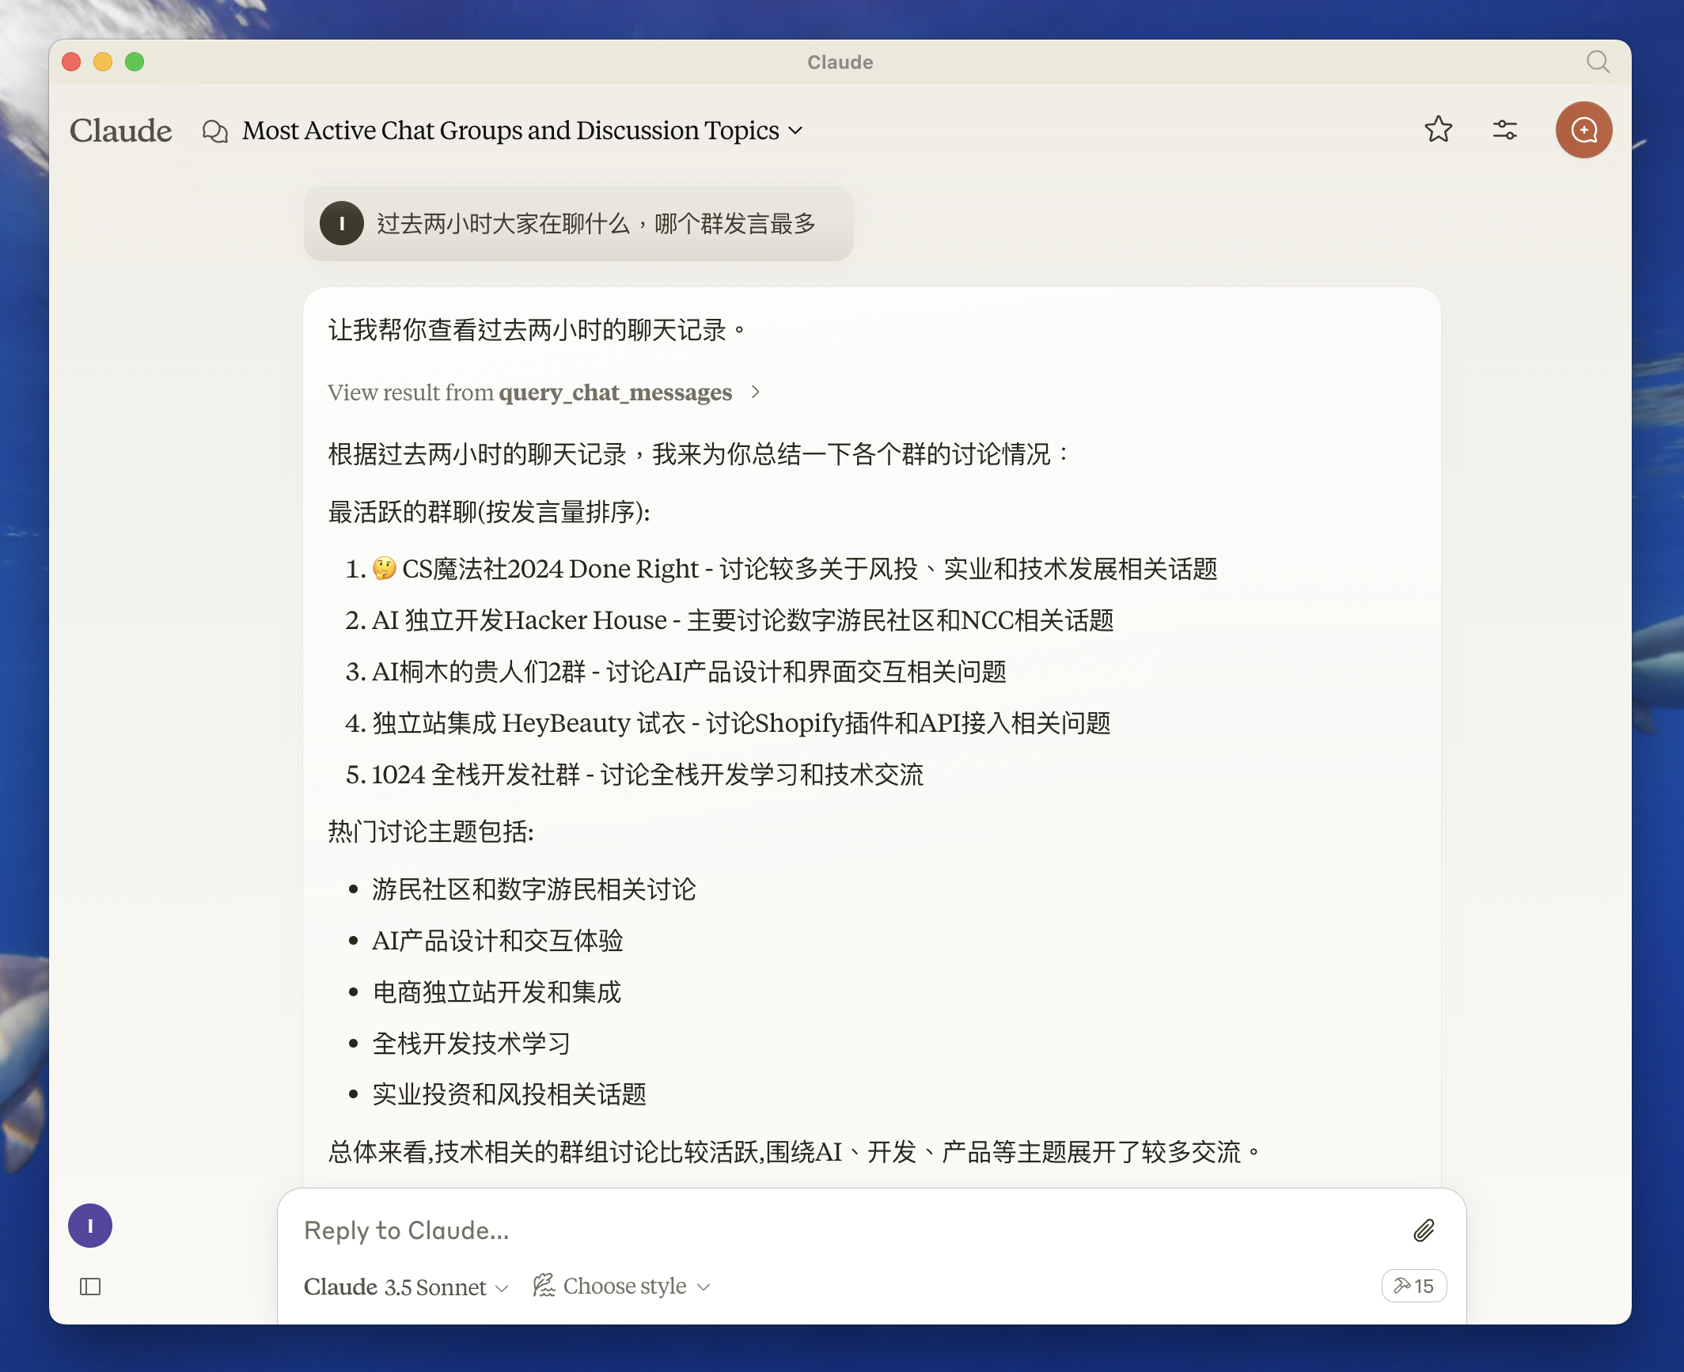Image resolution: width=1684 pixels, height=1372 pixels.
Task: Click the View result from query_chat_messages link
Action: point(529,392)
